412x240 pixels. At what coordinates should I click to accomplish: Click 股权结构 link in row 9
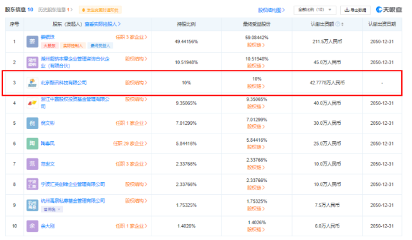(136, 201)
